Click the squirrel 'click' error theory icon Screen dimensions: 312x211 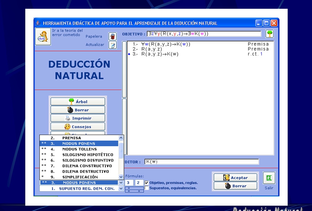click(x=43, y=37)
